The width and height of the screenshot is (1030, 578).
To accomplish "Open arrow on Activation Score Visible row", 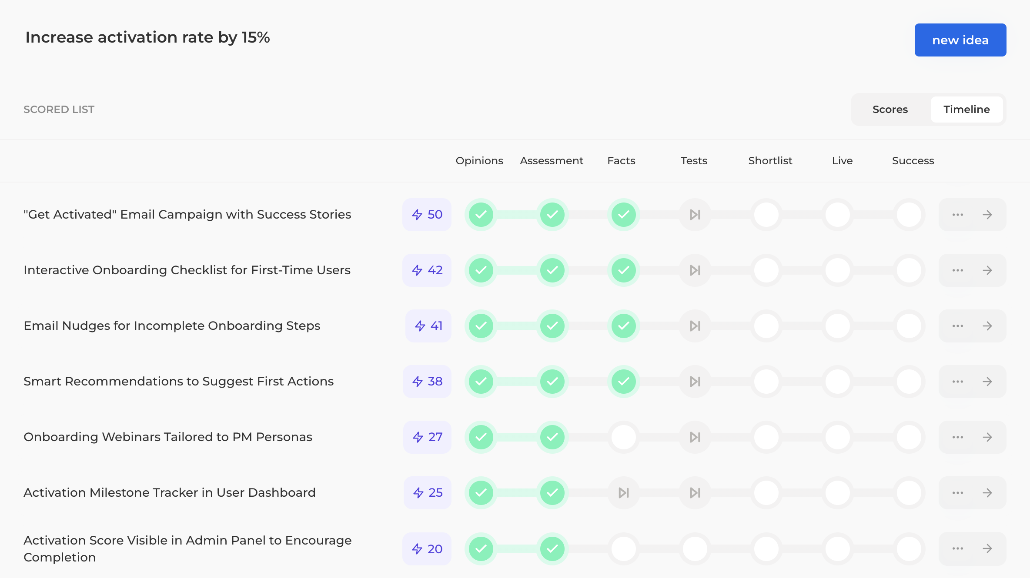I will pos(987,548).
